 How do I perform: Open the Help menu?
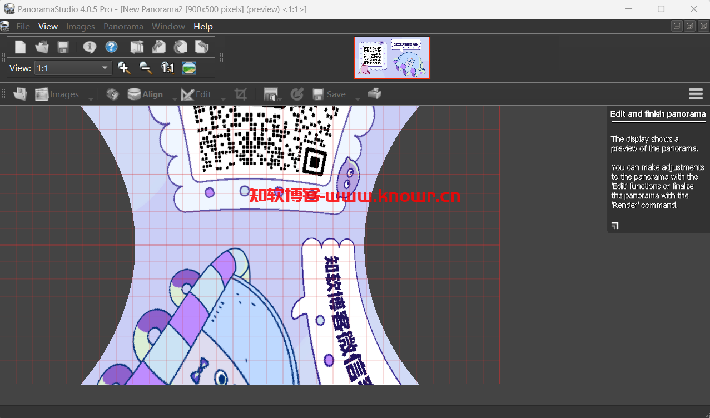203,26
